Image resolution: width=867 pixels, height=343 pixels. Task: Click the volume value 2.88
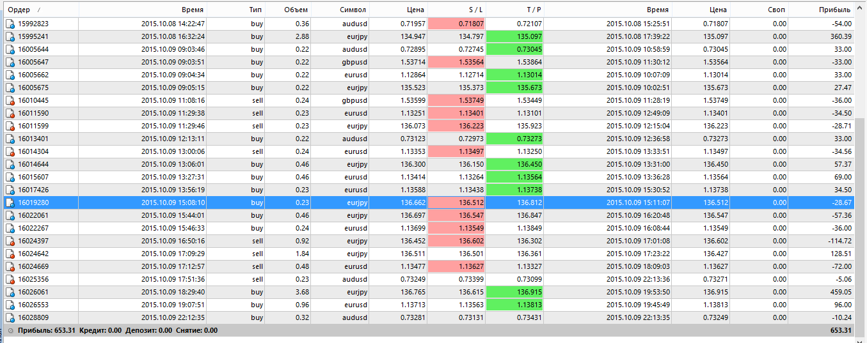pos(303,36)
